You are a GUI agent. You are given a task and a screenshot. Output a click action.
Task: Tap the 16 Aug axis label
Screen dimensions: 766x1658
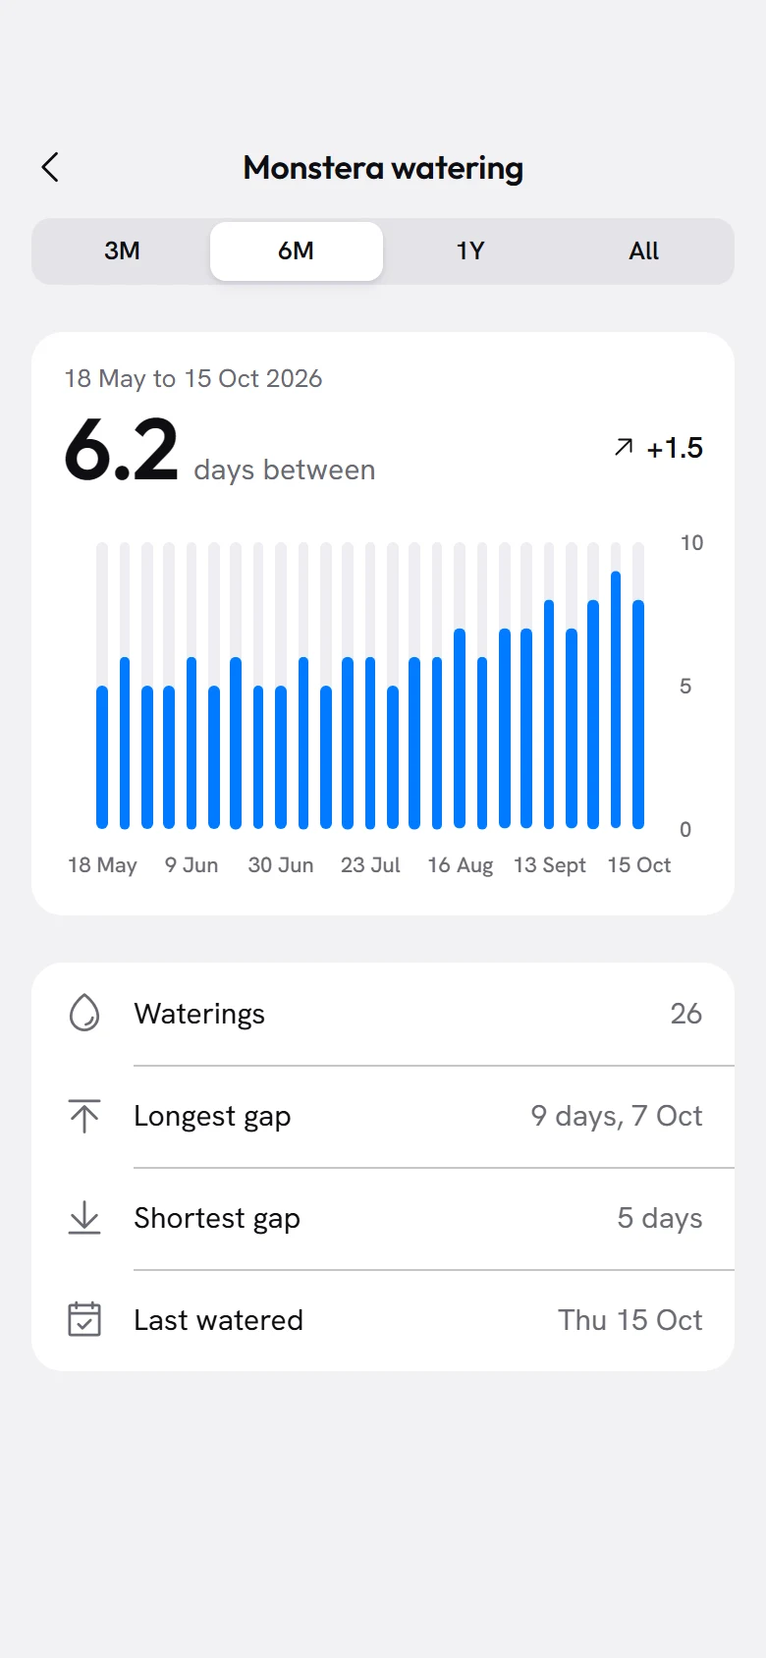tap(461, 865)
